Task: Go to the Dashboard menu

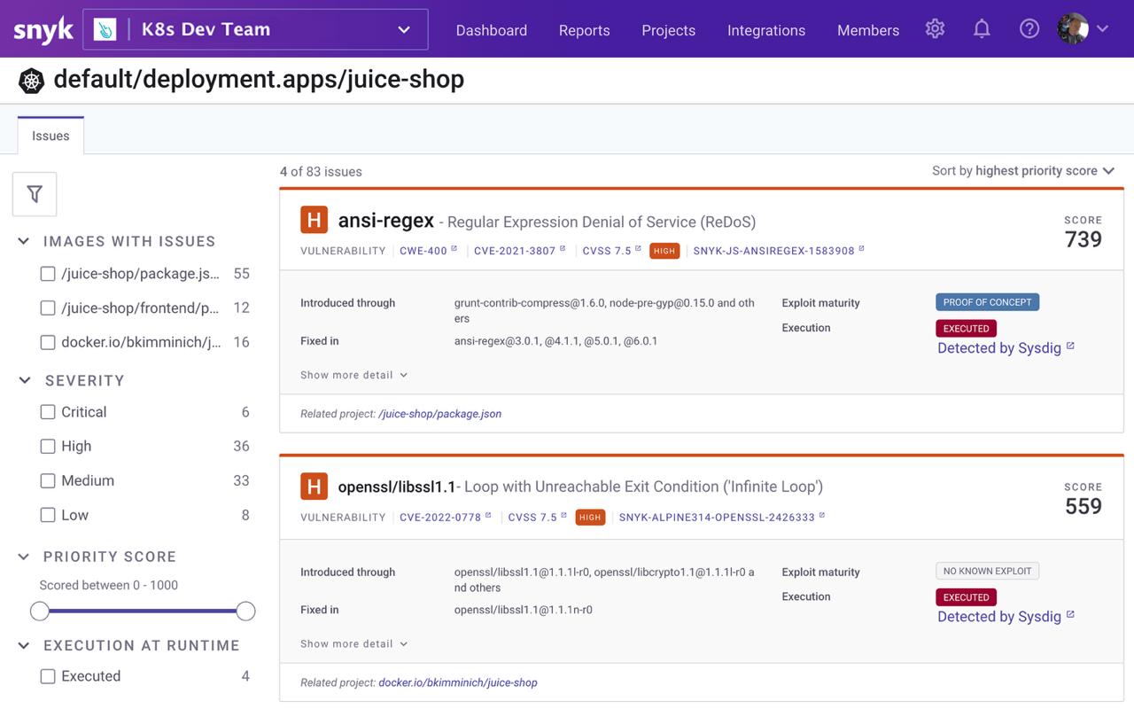Action: pos(492,30)
